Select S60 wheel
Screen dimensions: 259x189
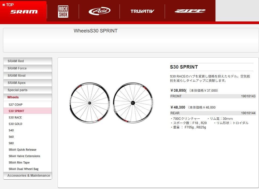click(x=11, y=137)
